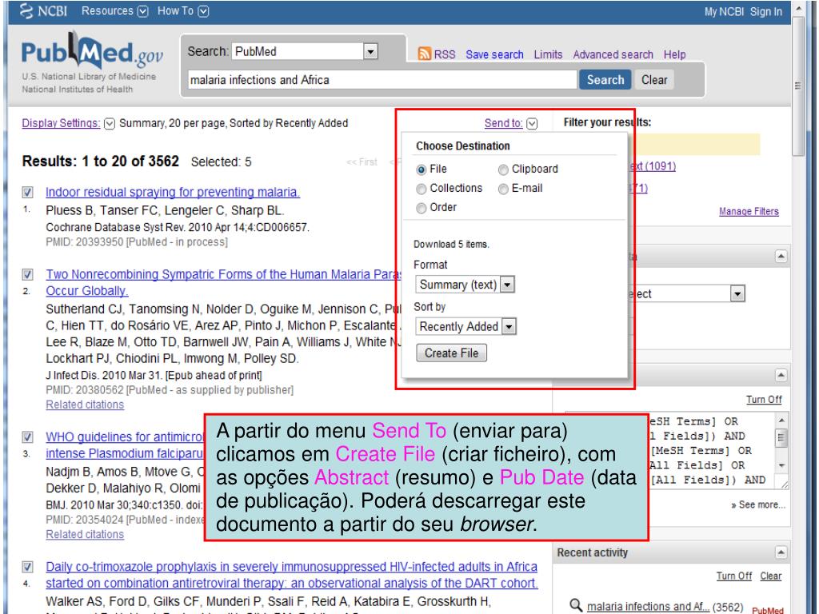
Task: Click the page scrollbar up arrow
Action: (x=798, y=9)
